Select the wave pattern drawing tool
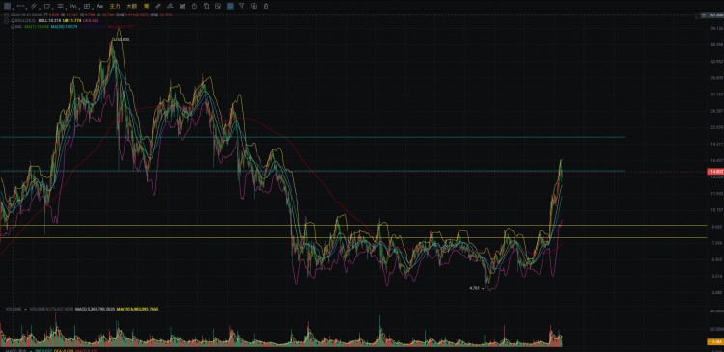This screenshot has height=352, width=724. coord(73,6)
